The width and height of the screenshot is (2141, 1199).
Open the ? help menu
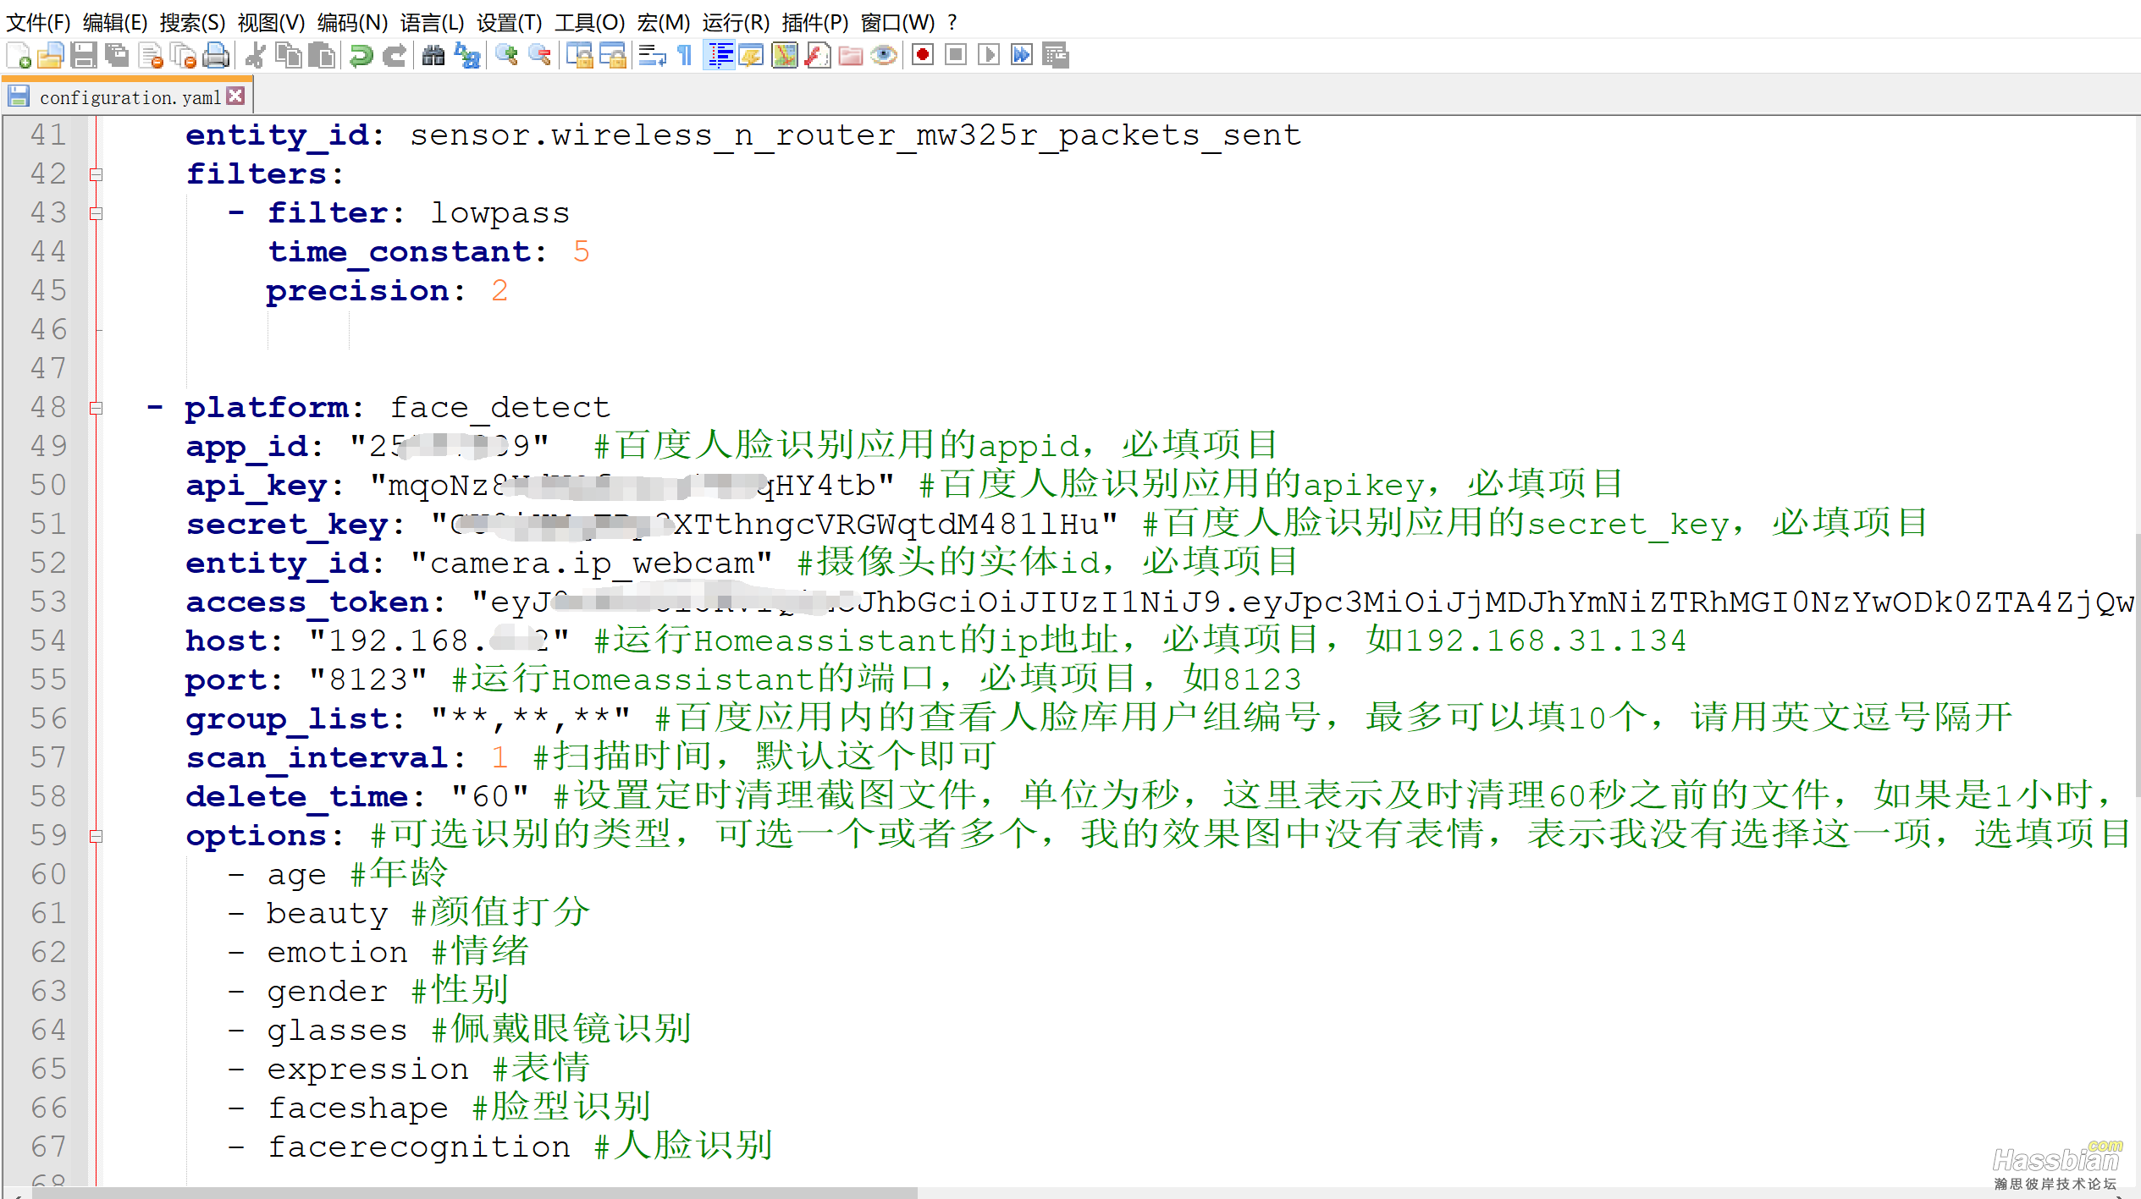(952, 22)
